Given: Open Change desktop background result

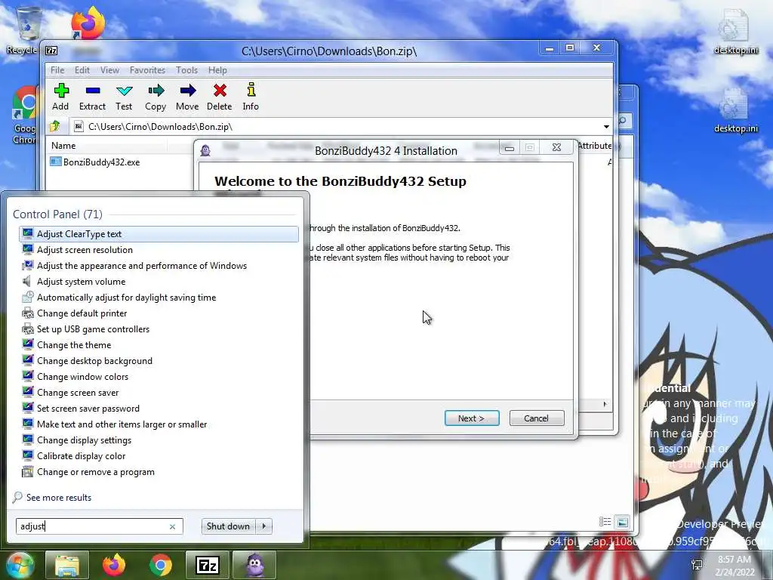Looking at the screenshot, I should pos(159,361).
